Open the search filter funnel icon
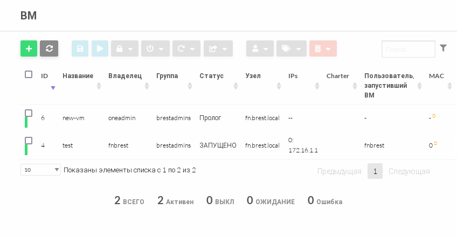The width and height of the screenshot is (457, 237). click(x=443, y=48)
